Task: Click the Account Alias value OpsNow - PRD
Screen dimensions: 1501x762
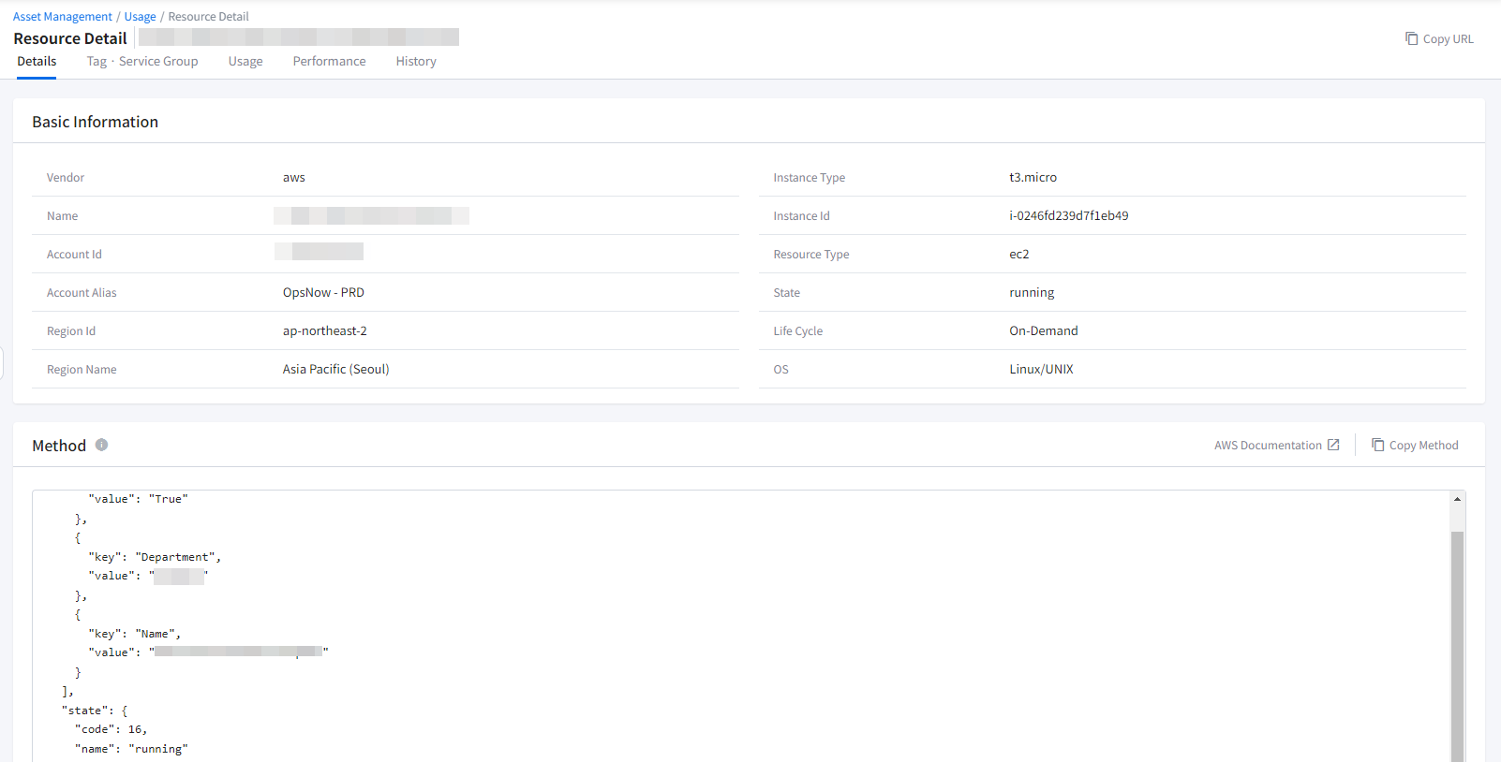Action: 323,293
